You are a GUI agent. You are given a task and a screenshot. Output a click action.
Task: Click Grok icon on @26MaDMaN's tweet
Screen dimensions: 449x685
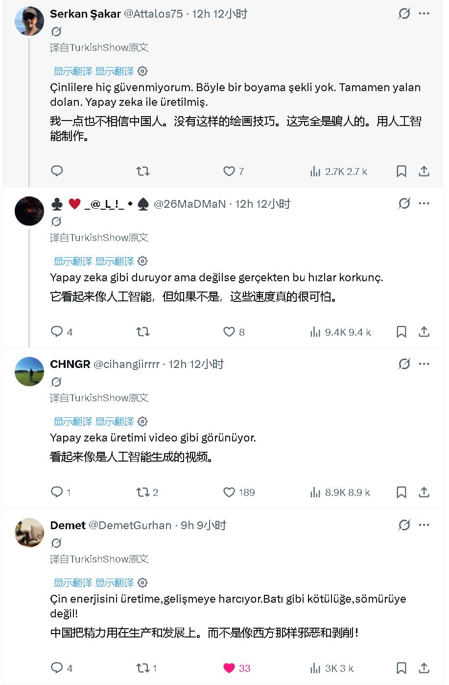404,203
